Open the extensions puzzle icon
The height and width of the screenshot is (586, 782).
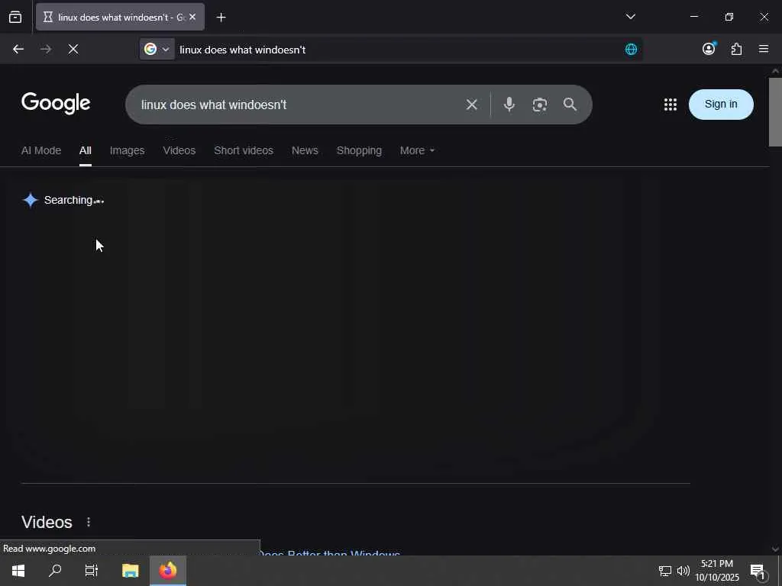coord(736,49)
